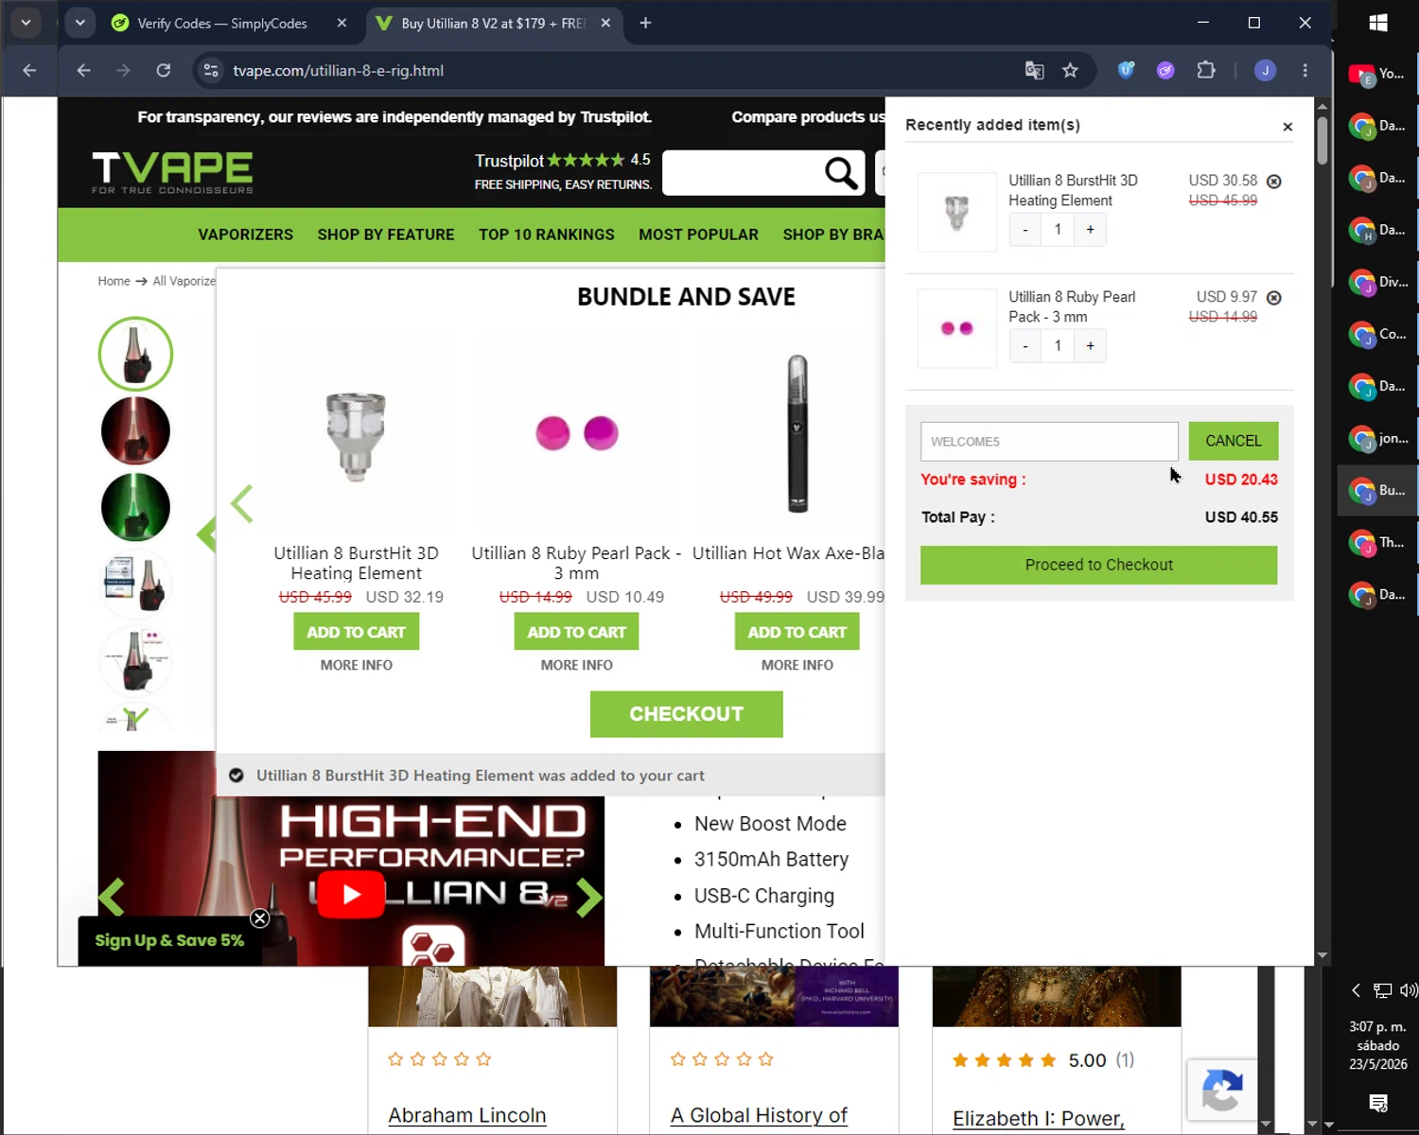Close the Buy Utillian 8 V2 tab
1419x1135 pixels.
coord(605,23)
